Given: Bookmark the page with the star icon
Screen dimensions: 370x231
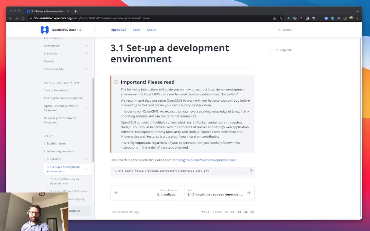Looking at the screenshot, I should pos(281,18).
